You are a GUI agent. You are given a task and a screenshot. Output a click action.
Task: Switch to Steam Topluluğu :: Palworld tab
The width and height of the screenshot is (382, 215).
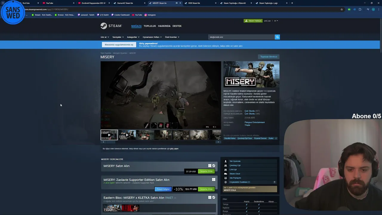click(236, 3)
